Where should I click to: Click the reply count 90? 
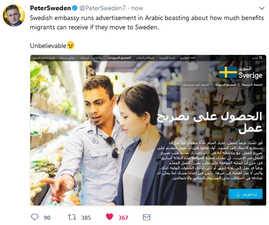click(x=47, y=218)
